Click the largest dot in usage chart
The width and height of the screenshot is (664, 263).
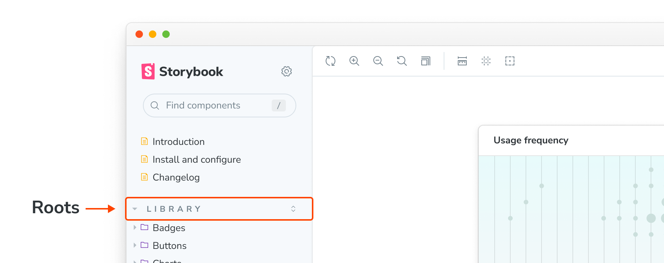click(651, 218)
